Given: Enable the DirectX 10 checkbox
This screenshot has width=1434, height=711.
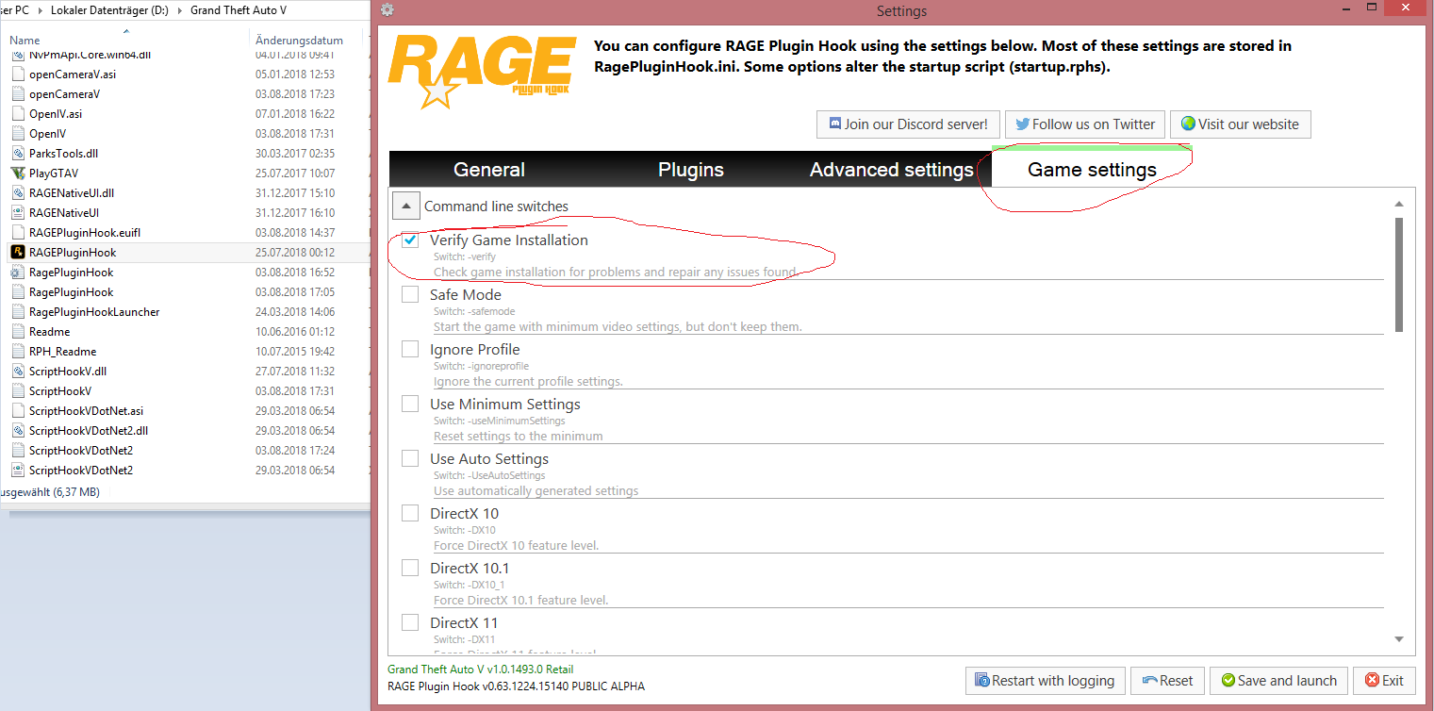Looking at the screenshot, I should click(x=410, y=514).
